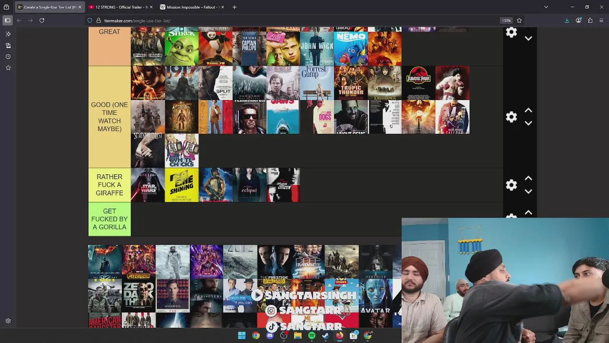Move the GORILLA row up with arrow

pyautogui.click(x=528, y=212)
